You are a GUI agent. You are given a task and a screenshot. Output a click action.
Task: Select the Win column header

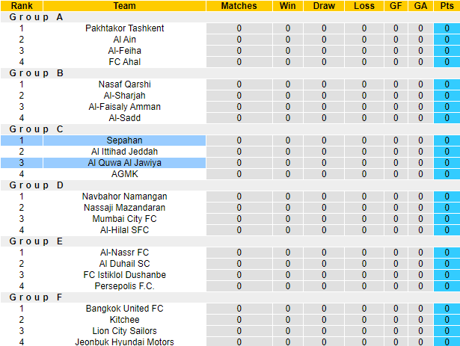(x=287, y=6)
